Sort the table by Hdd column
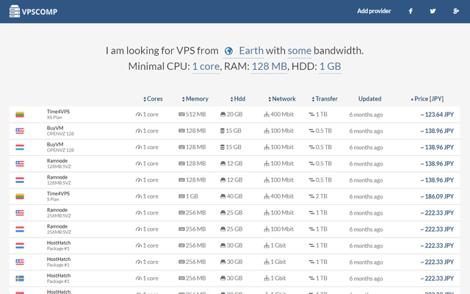Image resolution: width=470 pixels, height=294 pixels. click(238, 98)
